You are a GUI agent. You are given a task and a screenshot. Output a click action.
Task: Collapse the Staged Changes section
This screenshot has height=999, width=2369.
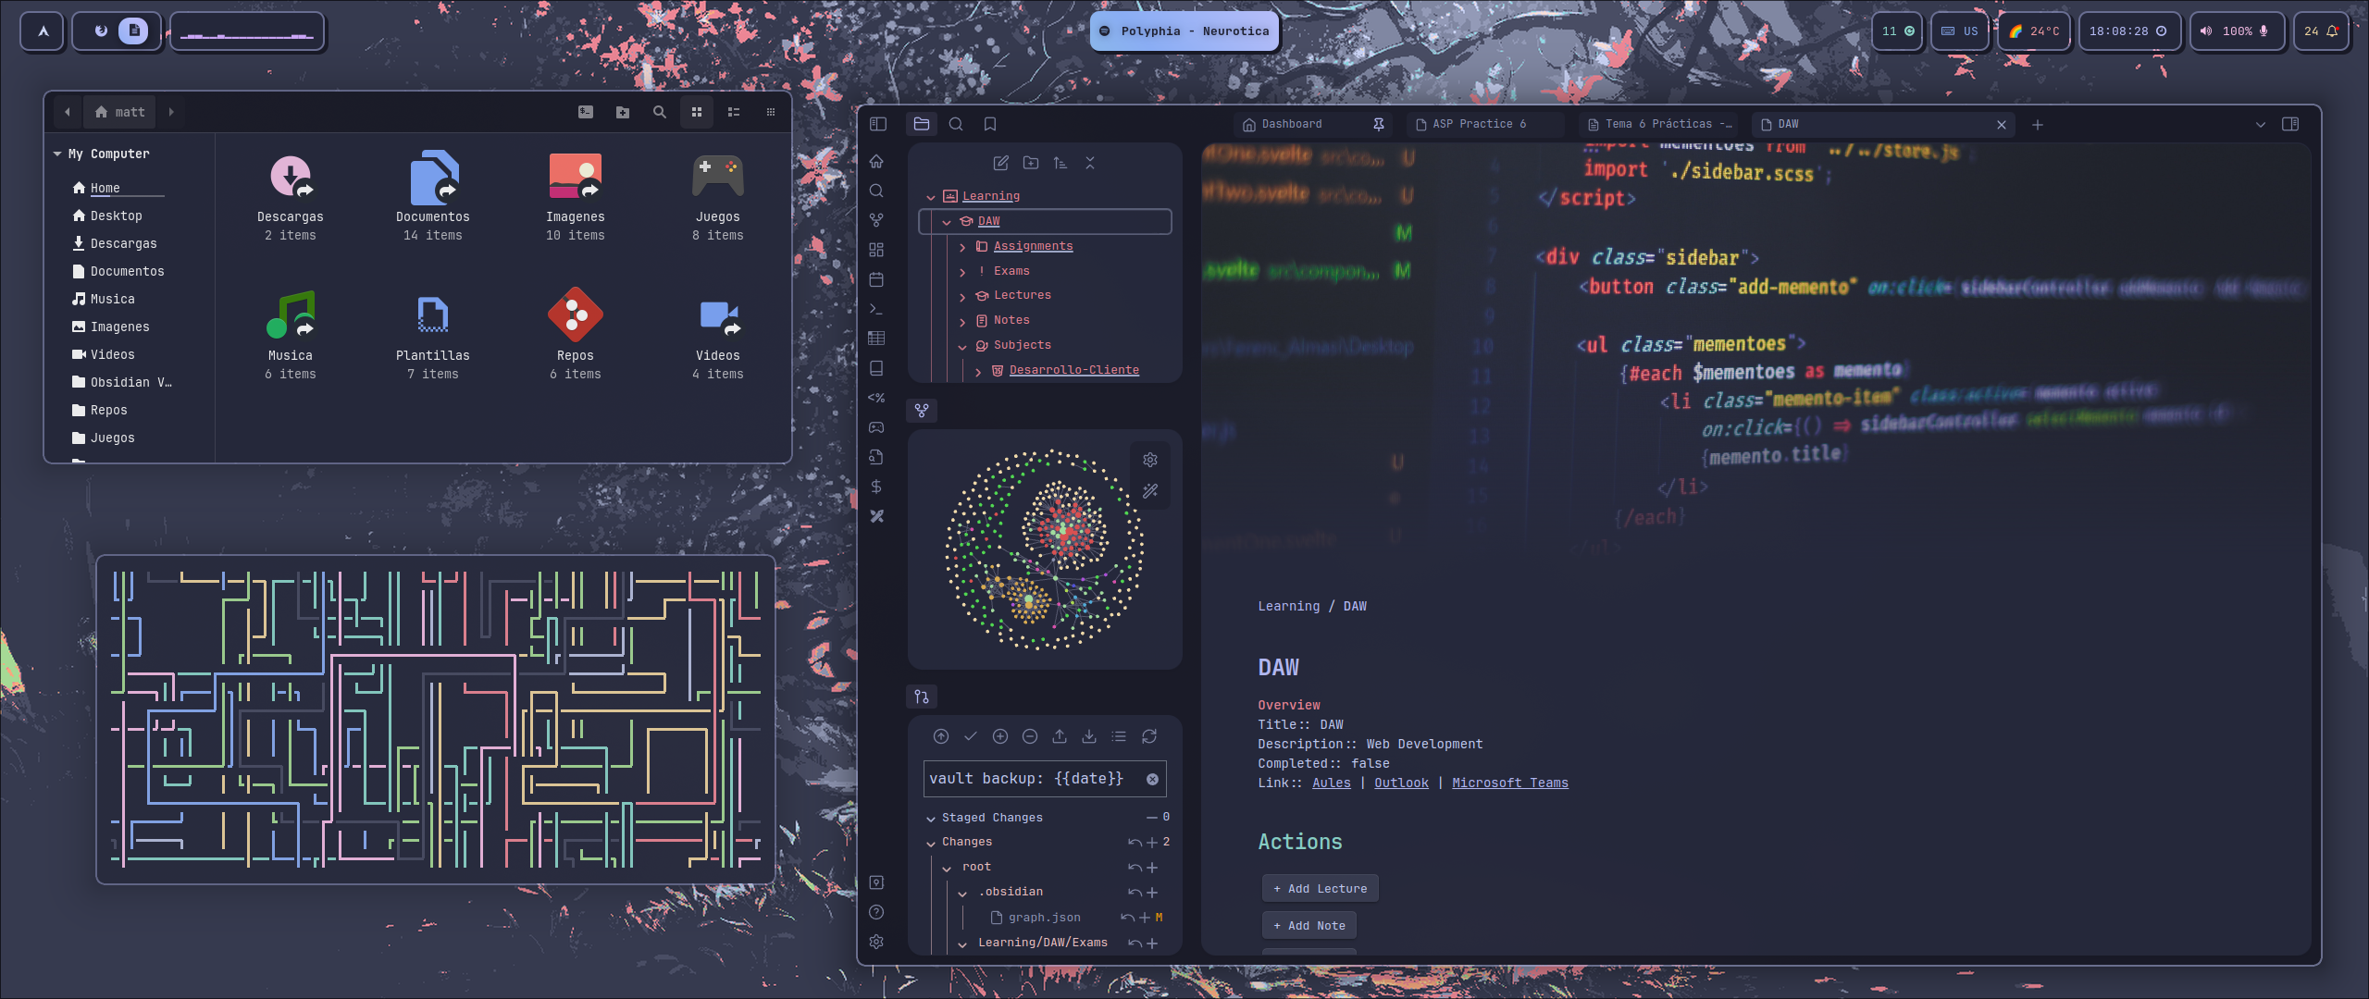[931, 819]
